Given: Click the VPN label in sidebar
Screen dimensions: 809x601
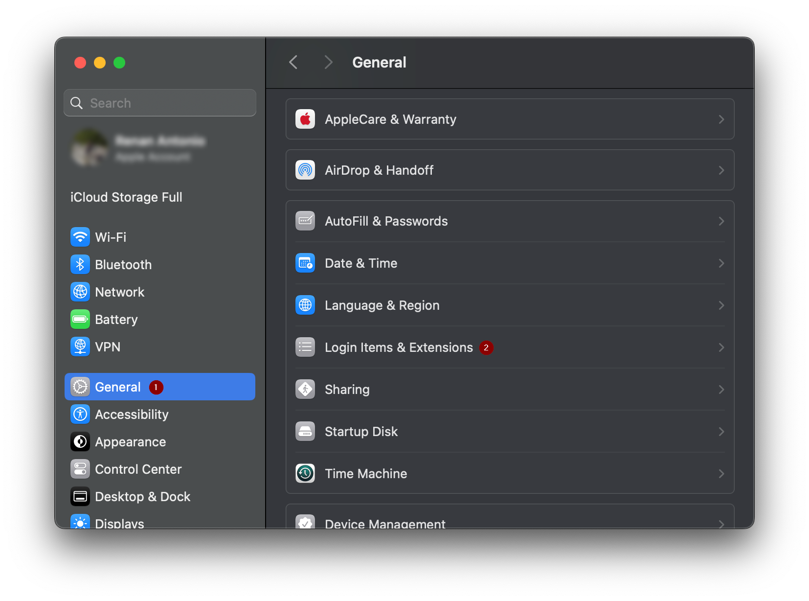Looking at the screenshot, I should point(108,347).
